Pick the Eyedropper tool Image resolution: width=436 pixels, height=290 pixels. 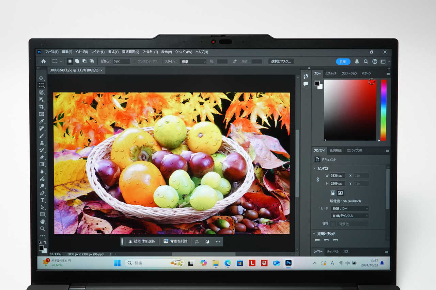pyautogui.click(x=42, y=121)
